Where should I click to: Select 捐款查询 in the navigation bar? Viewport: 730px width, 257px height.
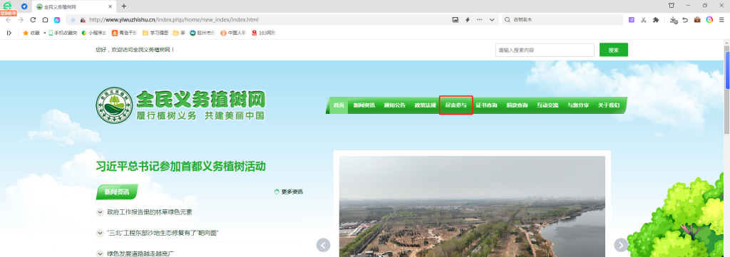tap(517, 105)
